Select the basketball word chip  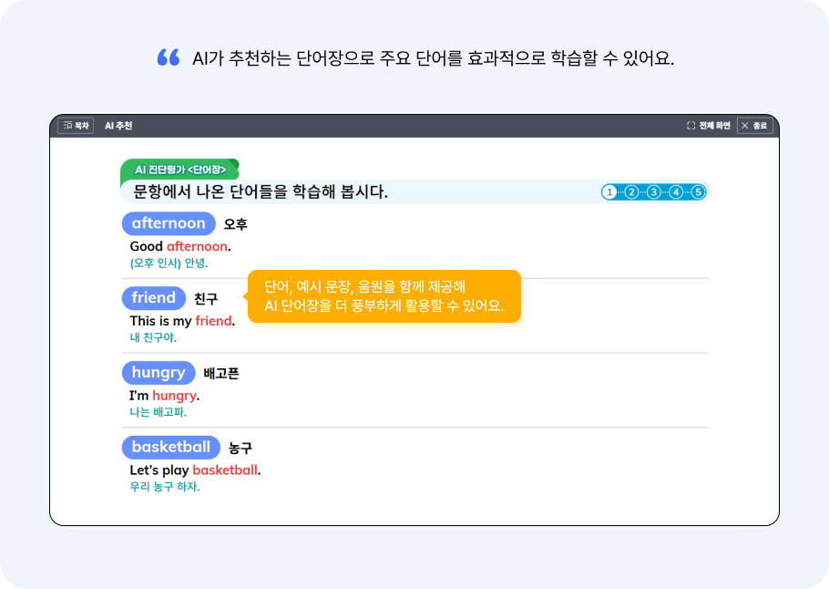(171, 447)
